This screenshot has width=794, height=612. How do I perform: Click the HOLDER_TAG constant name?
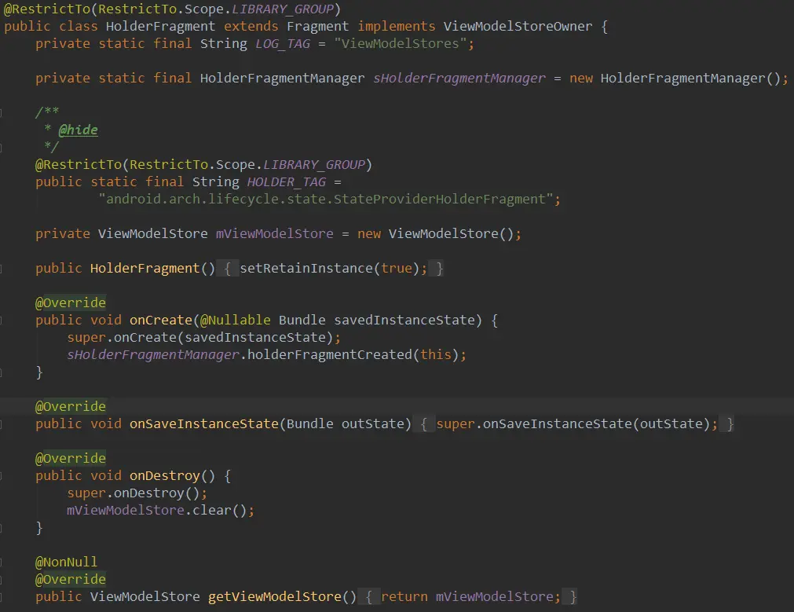click(287, 182)
